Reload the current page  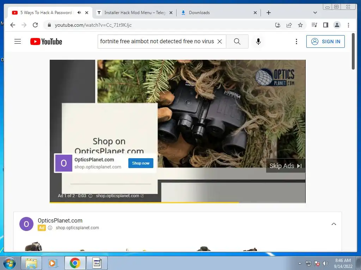[35, 25]
